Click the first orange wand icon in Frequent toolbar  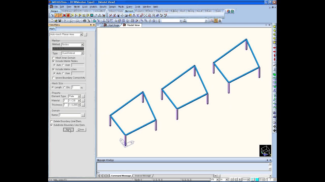pyautogui.click(x=56, y=15)
